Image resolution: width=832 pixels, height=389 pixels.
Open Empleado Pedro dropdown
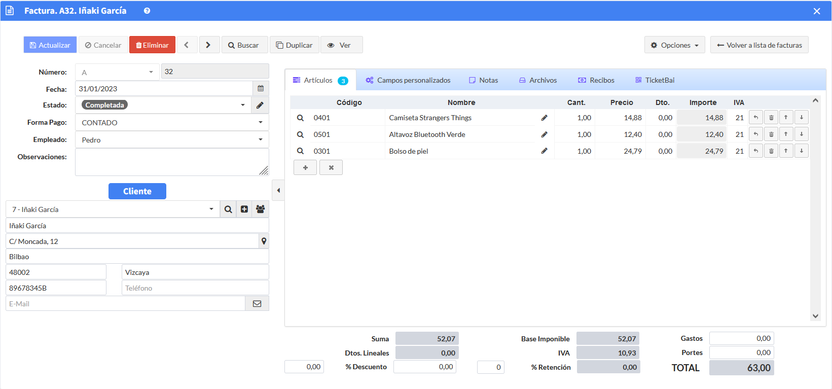[172, 140]
